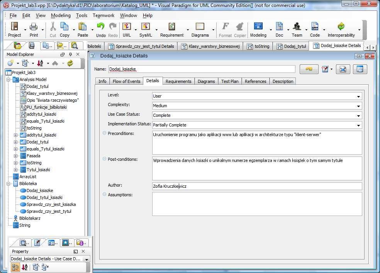
Task: Switch to Sprawdz_czy_jest_tytul Details document tab
Action: [141, 46]
